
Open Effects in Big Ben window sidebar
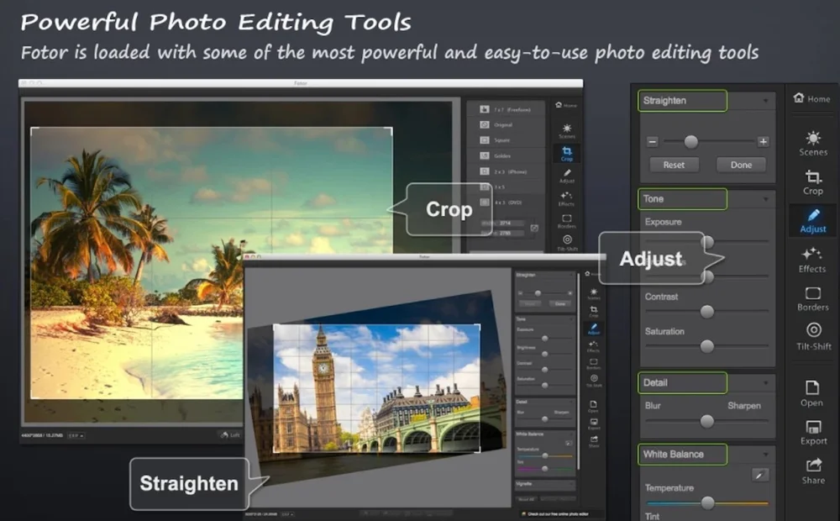[594, 346]
